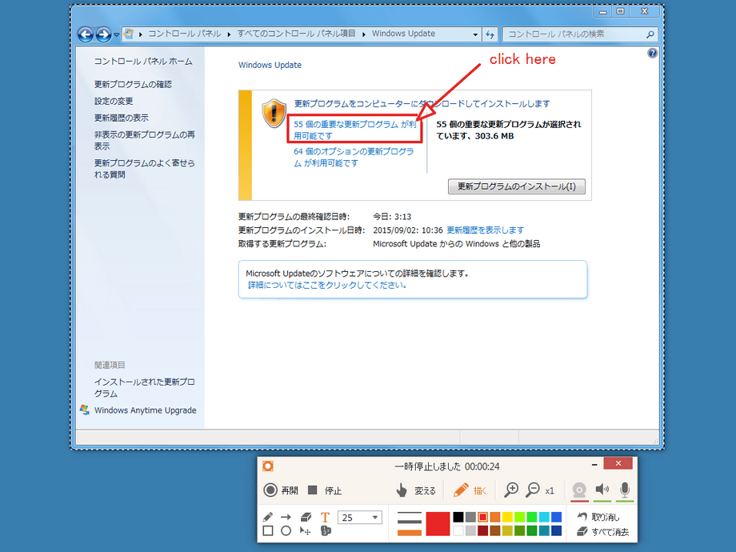Image resolution: width=736 pixels, height=552 pixels.
Task: Choose the numbered step marker tool
Action: point(326,531)
